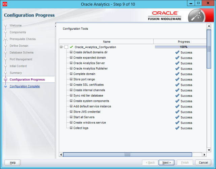Select the Define Domain step
Screen dimensions: 216x169
pos(19,46)
